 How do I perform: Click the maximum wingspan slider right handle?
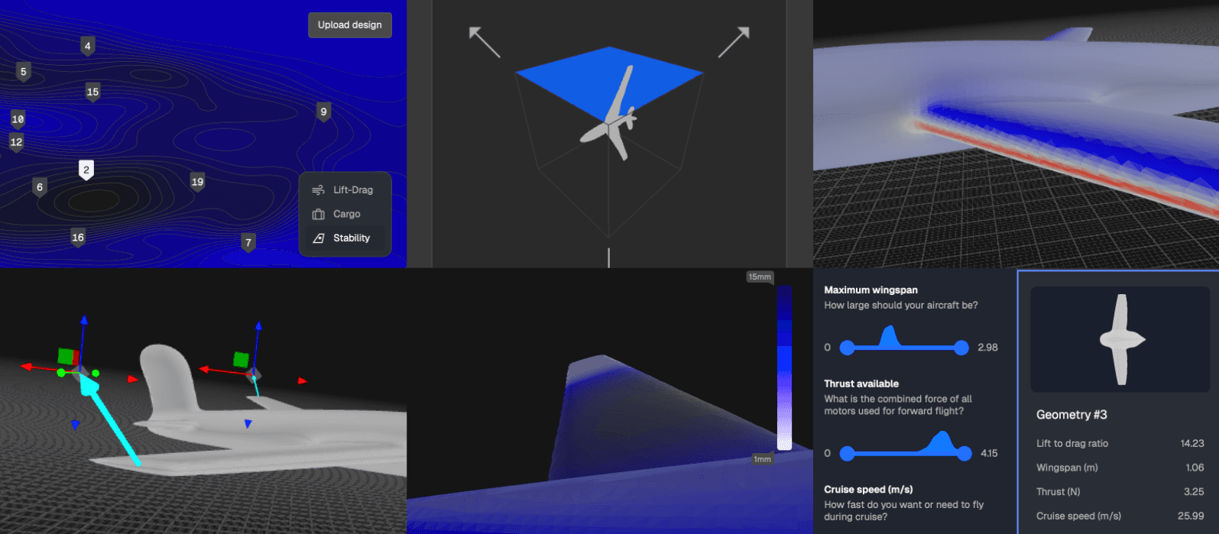[961, 348]
